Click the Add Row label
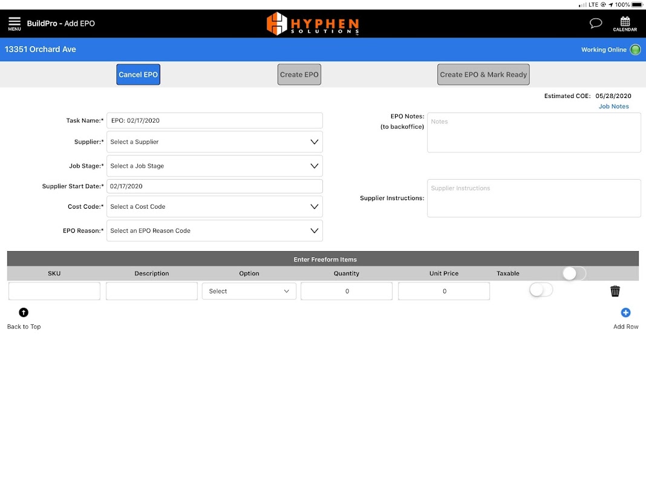This screenshot has height=484, width=646. pos(625,326)
